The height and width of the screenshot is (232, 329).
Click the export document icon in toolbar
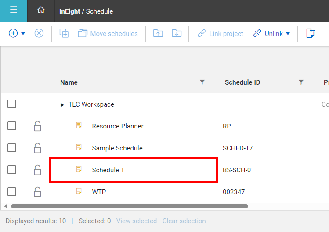[x=311, y=33]
